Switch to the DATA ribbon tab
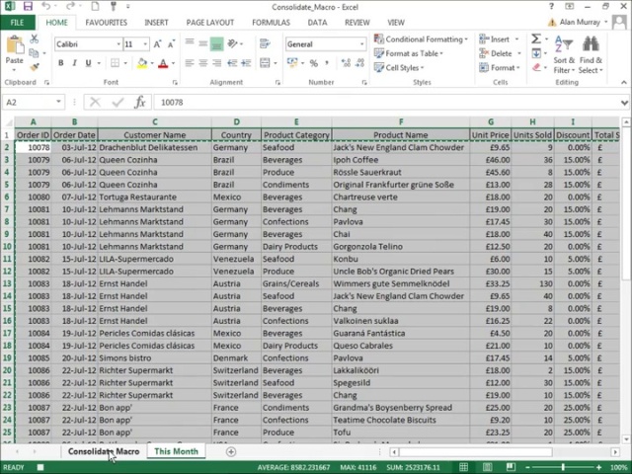The image size is (632, 474). click(x=317, y=23)
